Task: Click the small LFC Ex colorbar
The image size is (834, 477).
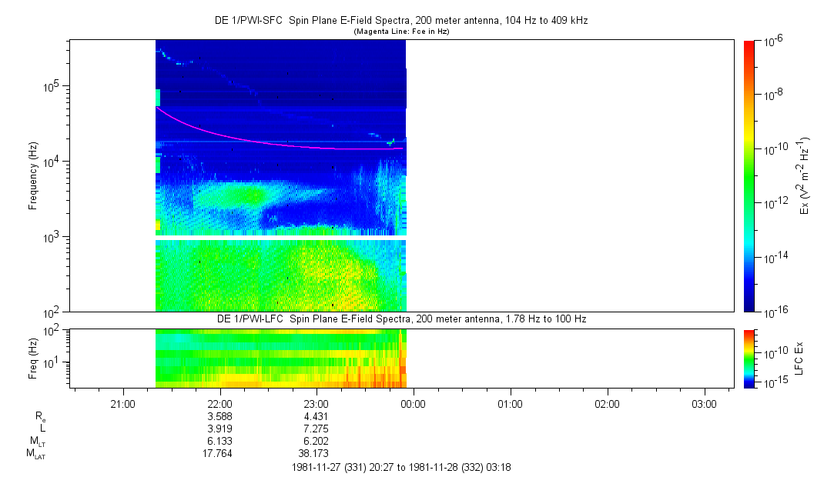Action: point(749,359)
